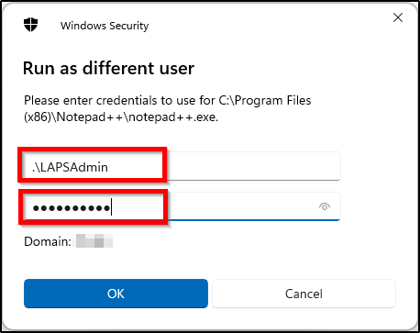Confirm credentials with the OK button
This screenshot has width=420, height=333.
116,294
